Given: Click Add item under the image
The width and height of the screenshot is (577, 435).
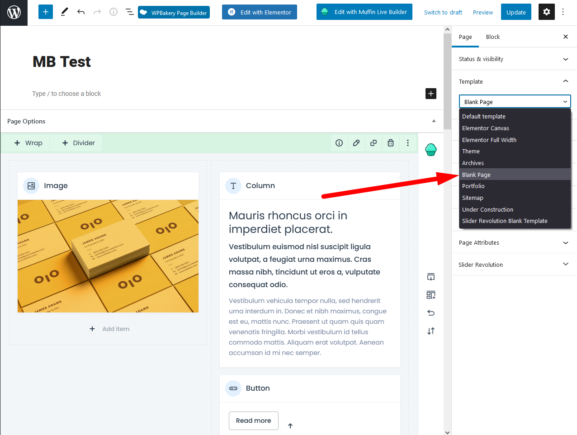Looking at the screenshot, I should coord(110,329).
